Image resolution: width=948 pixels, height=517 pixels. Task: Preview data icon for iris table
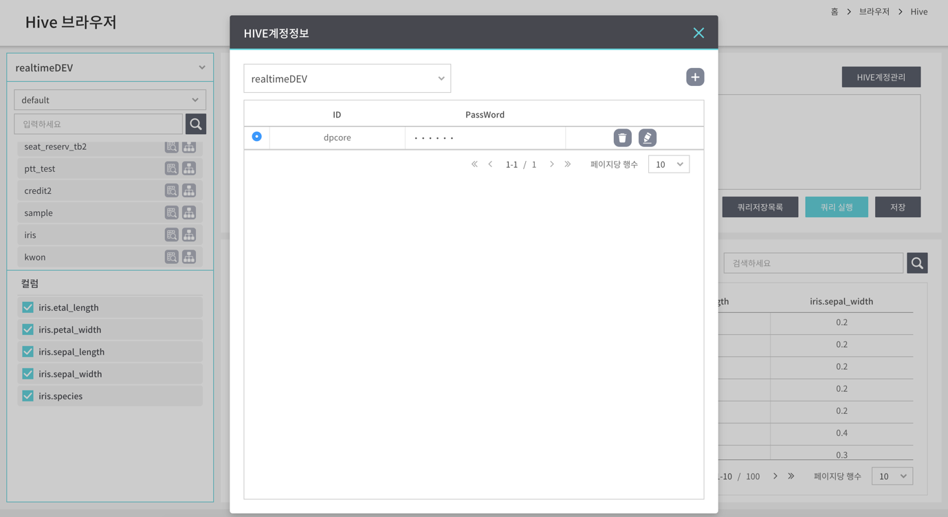[x=171, y=234]
